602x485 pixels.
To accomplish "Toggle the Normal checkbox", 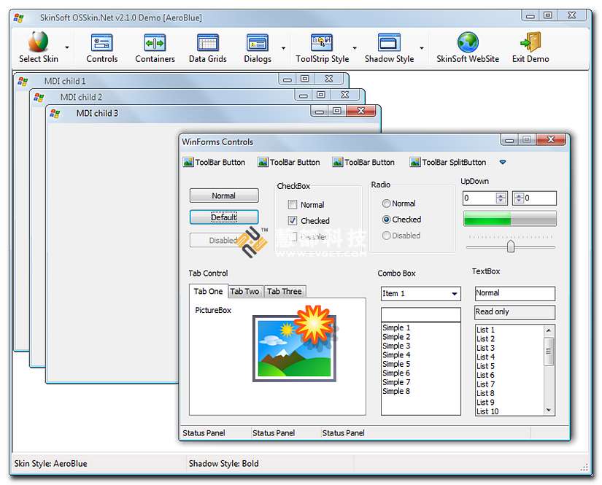I will click(293, 204).
